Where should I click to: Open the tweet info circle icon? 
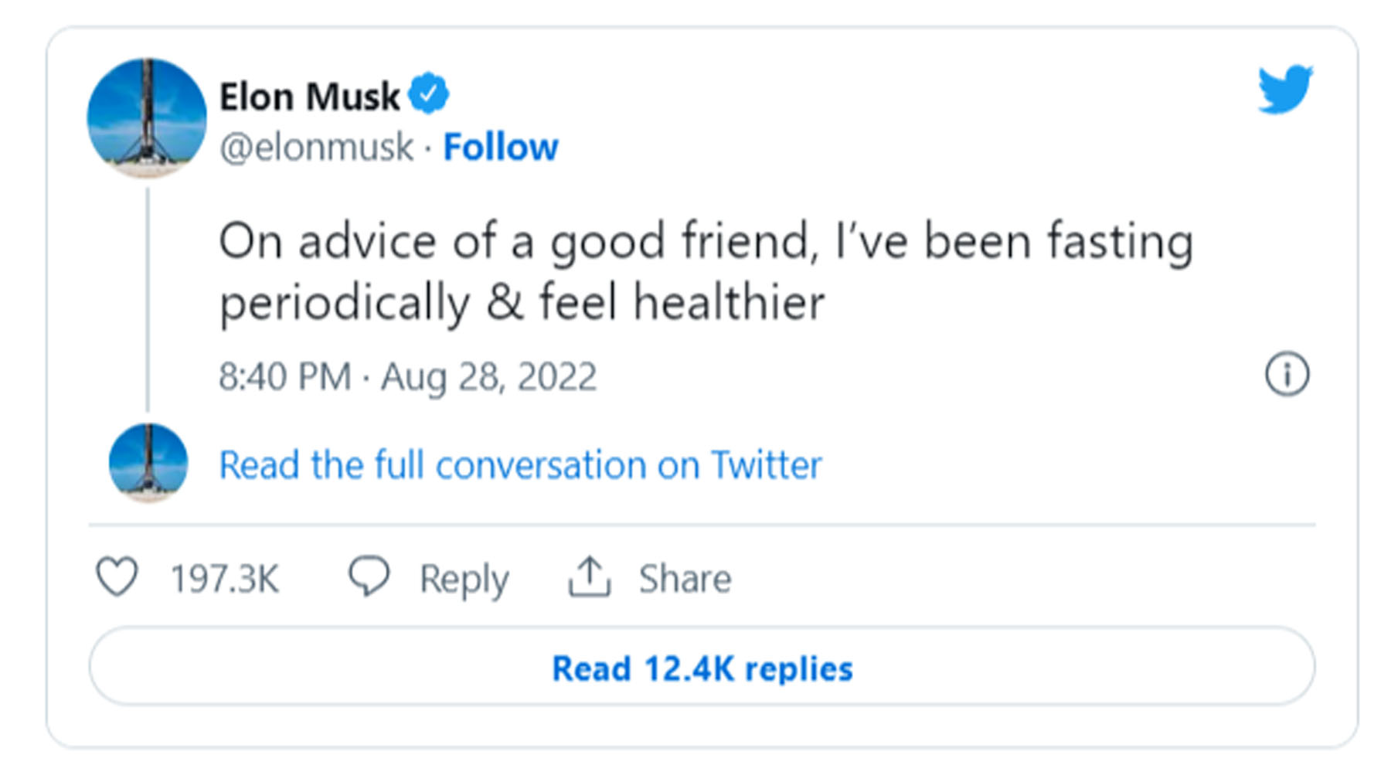(1287, 375)
